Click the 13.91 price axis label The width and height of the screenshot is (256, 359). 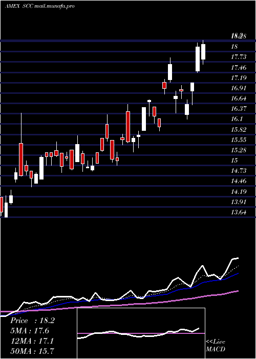239,202
